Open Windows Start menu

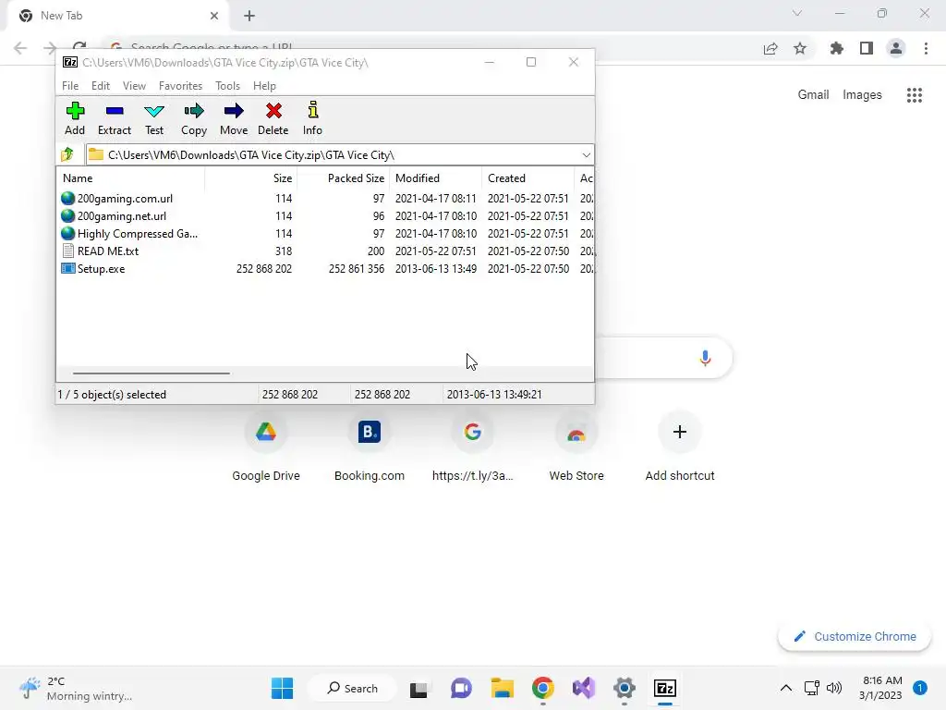[283, 688]
